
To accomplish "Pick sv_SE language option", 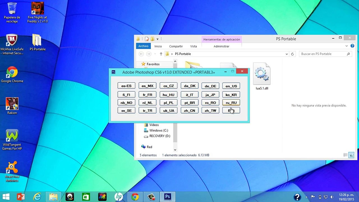I will [126, 110].
